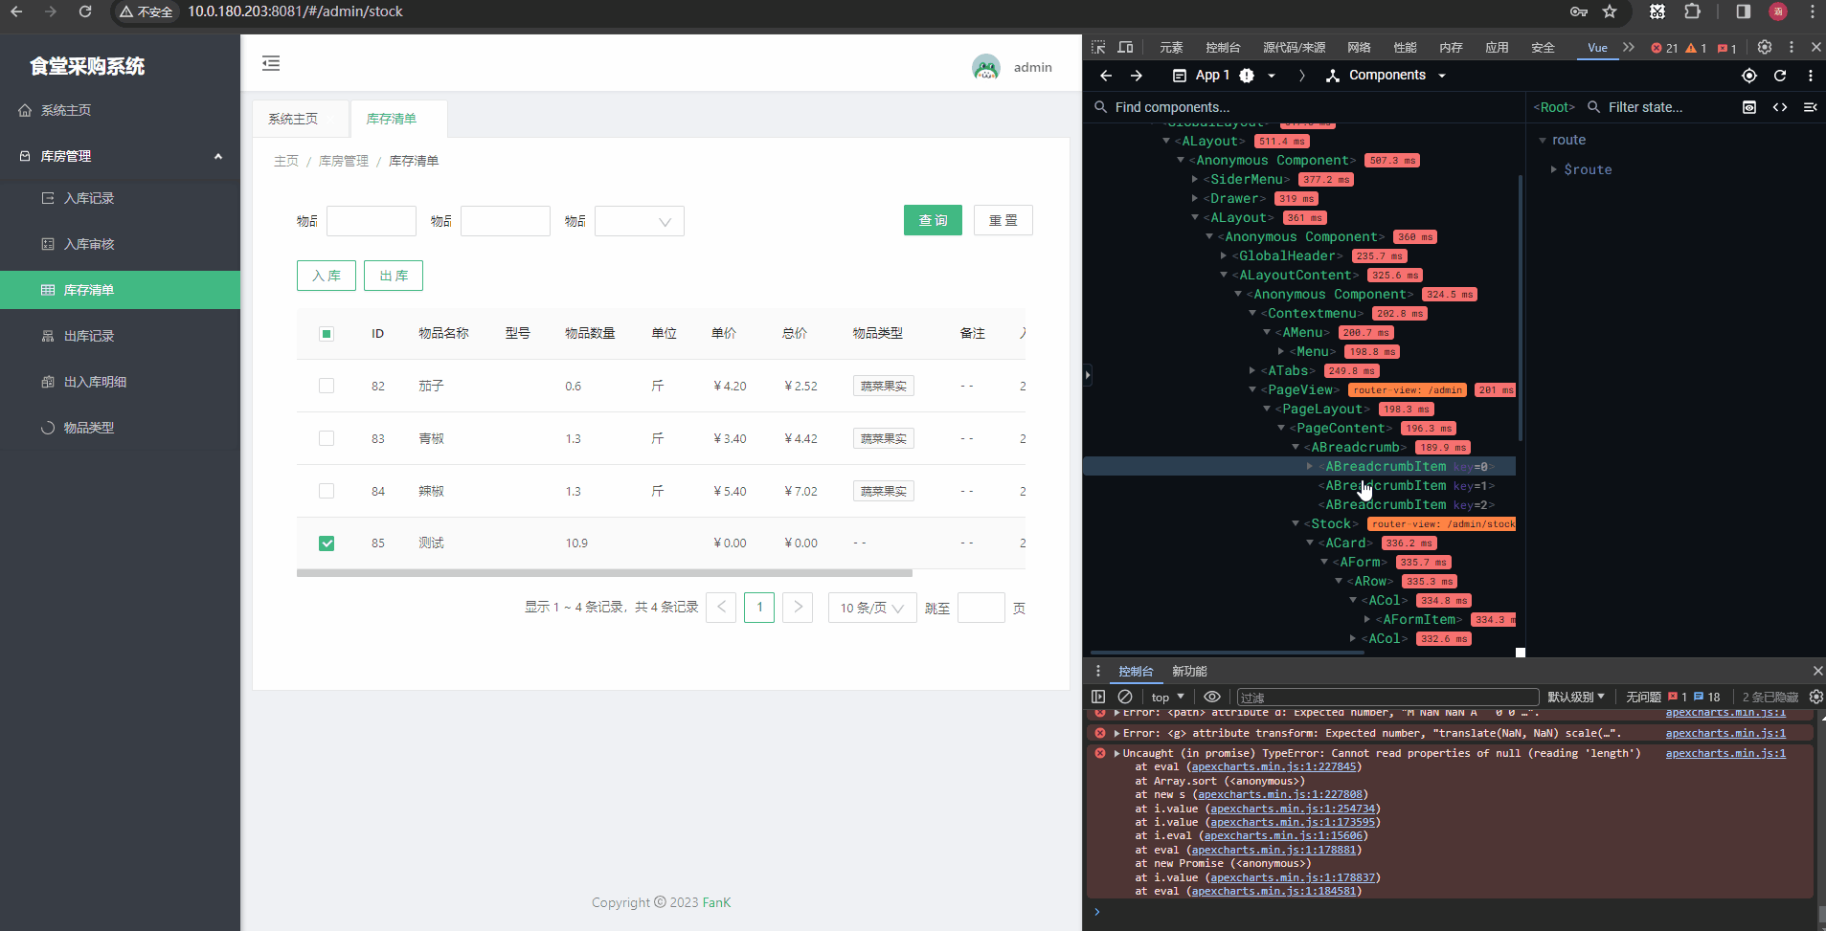Screen dimensions: 1826x931
Task: Open the third 物品 filter dropdown
Action: tap(640, 221)
